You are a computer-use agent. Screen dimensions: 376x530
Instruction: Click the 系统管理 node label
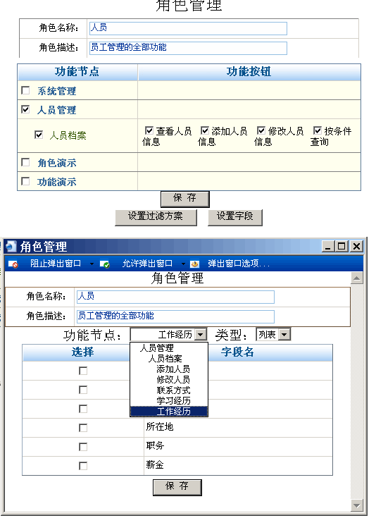57,91
